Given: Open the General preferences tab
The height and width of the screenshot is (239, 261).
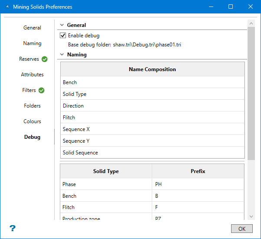Looking at the screenshot, I should (x=32, y=28).
